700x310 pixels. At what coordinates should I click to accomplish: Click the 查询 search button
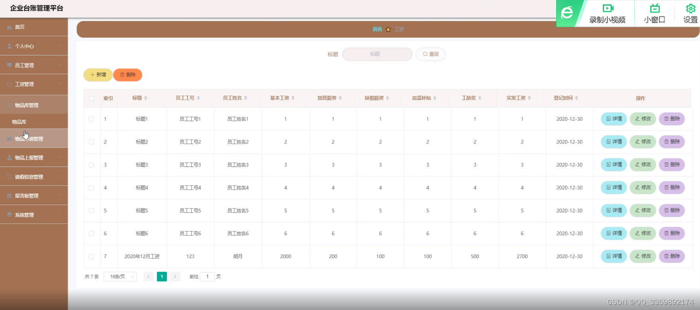[431, 54]
